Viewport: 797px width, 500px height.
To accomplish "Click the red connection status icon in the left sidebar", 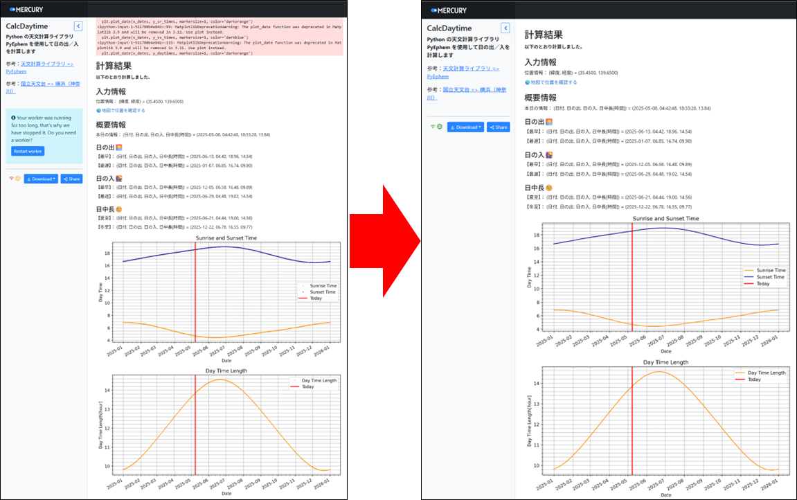I will pos(11,179).
